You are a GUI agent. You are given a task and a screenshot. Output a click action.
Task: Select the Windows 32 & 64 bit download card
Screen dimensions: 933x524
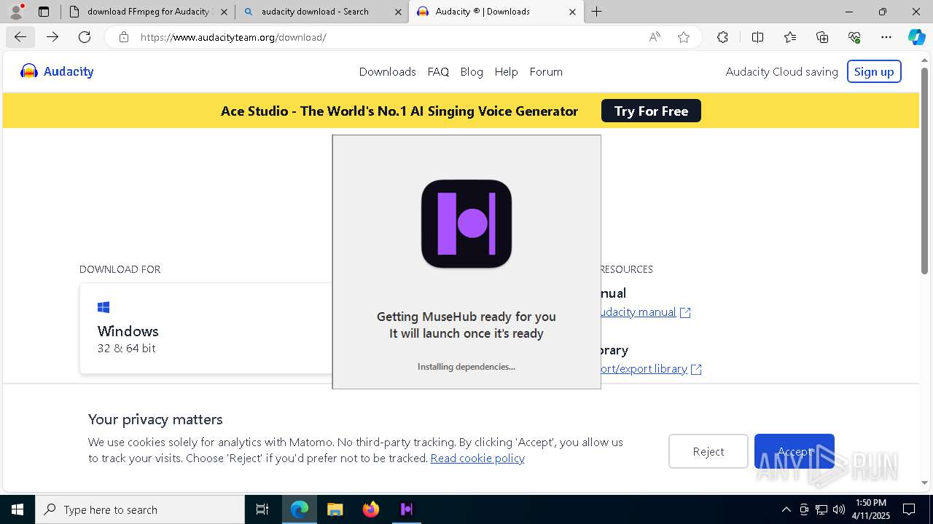tap(206, 328)
